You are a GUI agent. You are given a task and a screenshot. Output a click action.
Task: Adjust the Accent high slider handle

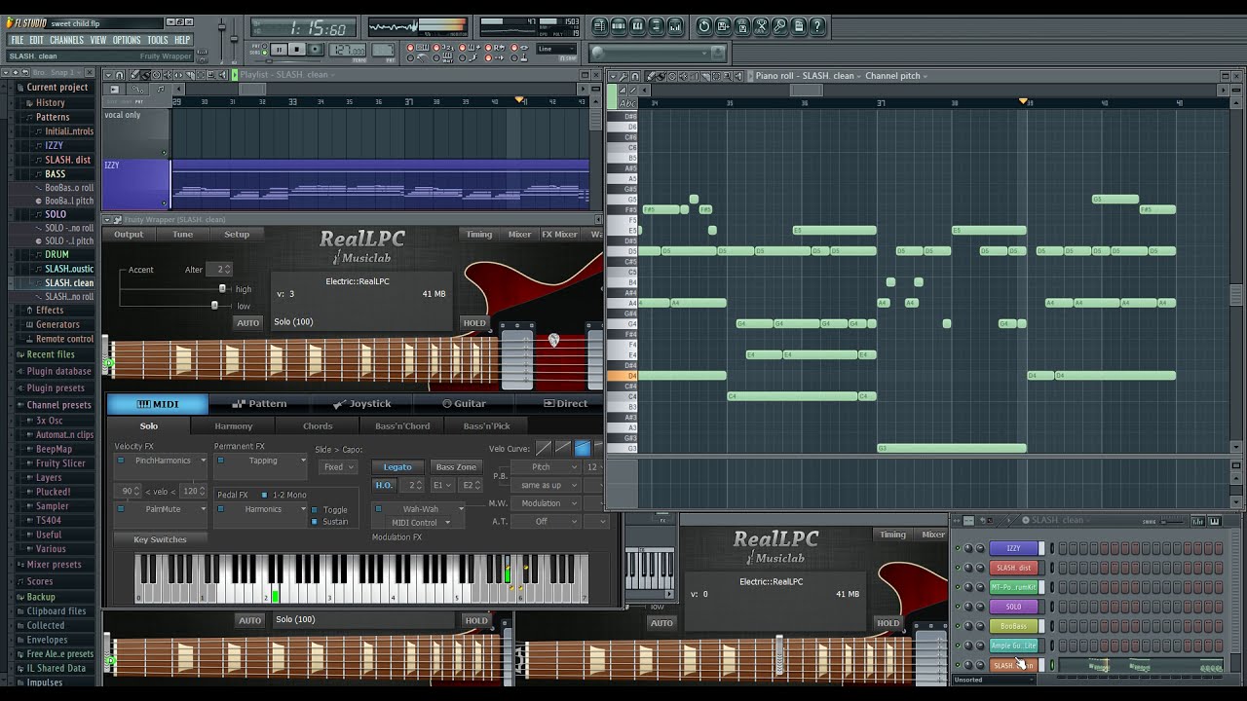(222, 289)
